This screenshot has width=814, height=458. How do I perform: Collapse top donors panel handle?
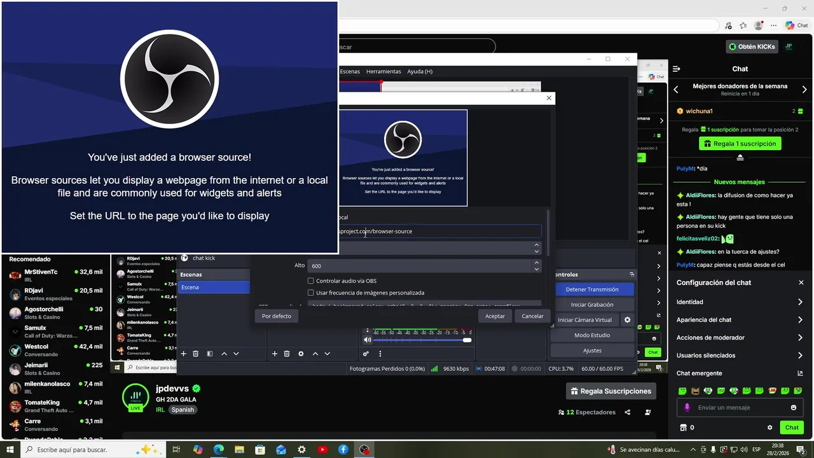click(x=740, y=157)
